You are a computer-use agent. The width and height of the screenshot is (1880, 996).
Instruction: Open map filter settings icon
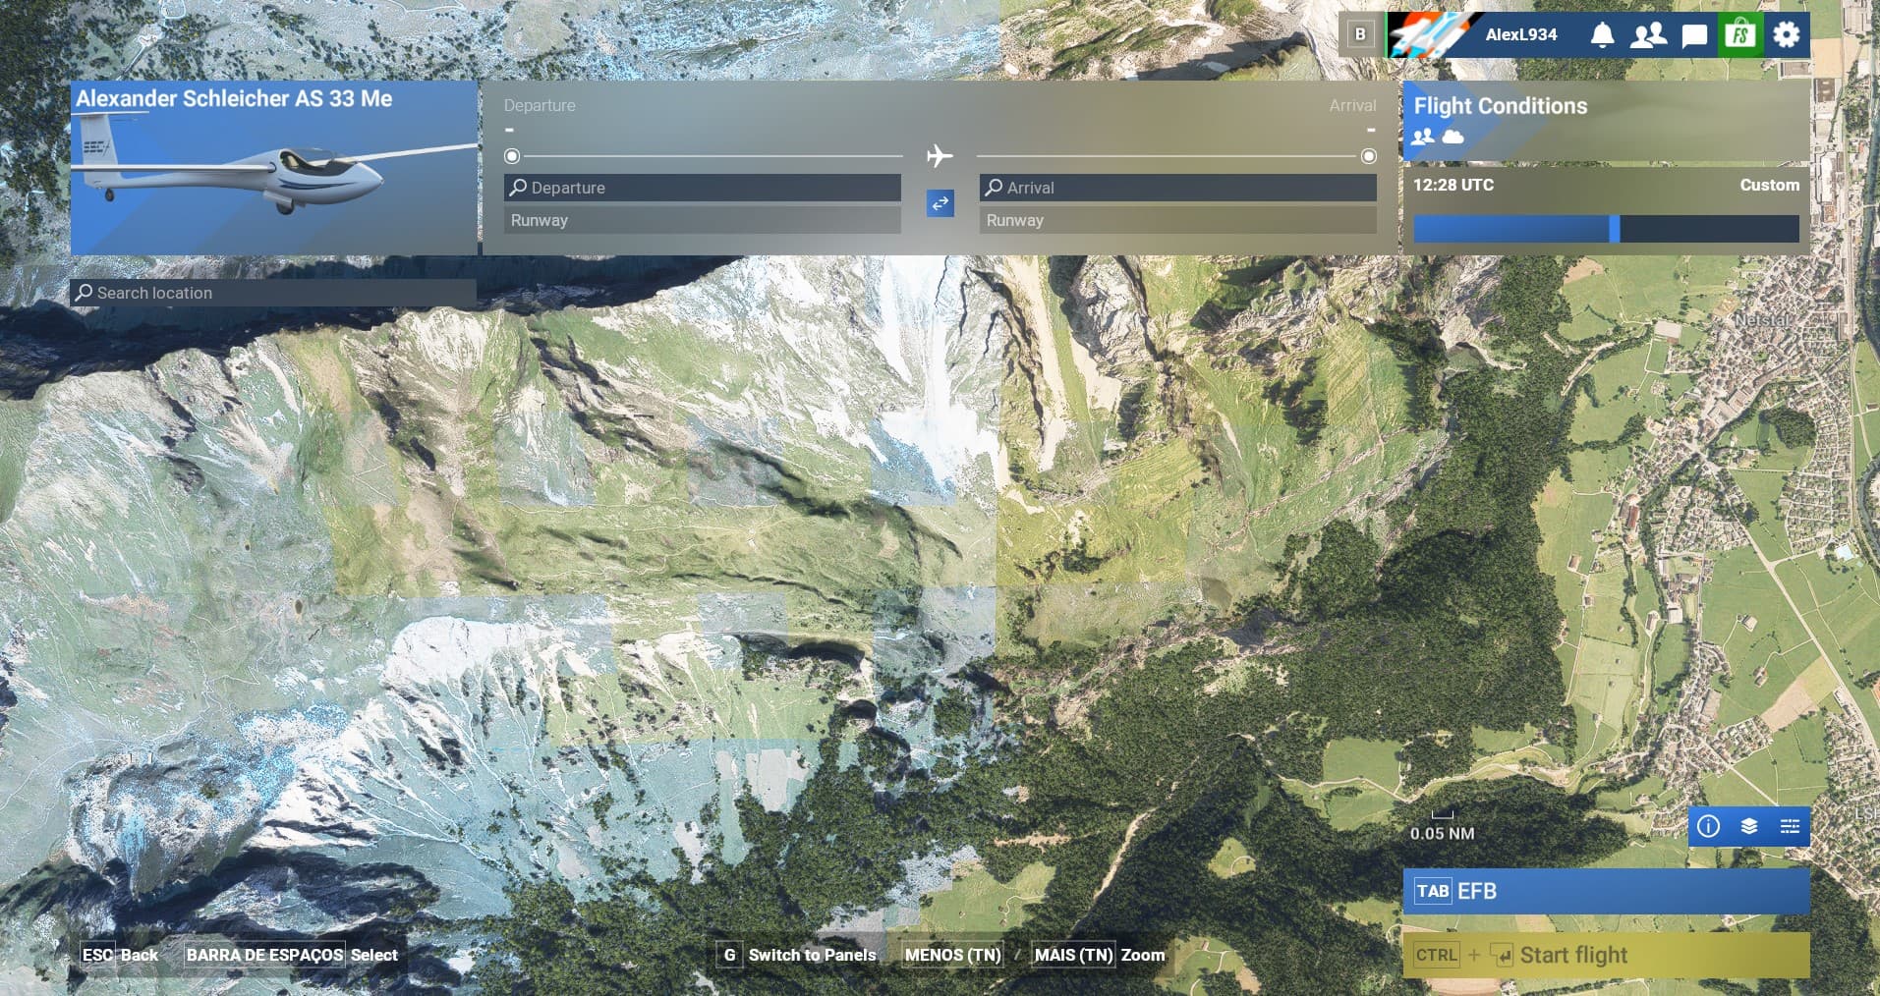(x=1790, y=826)
